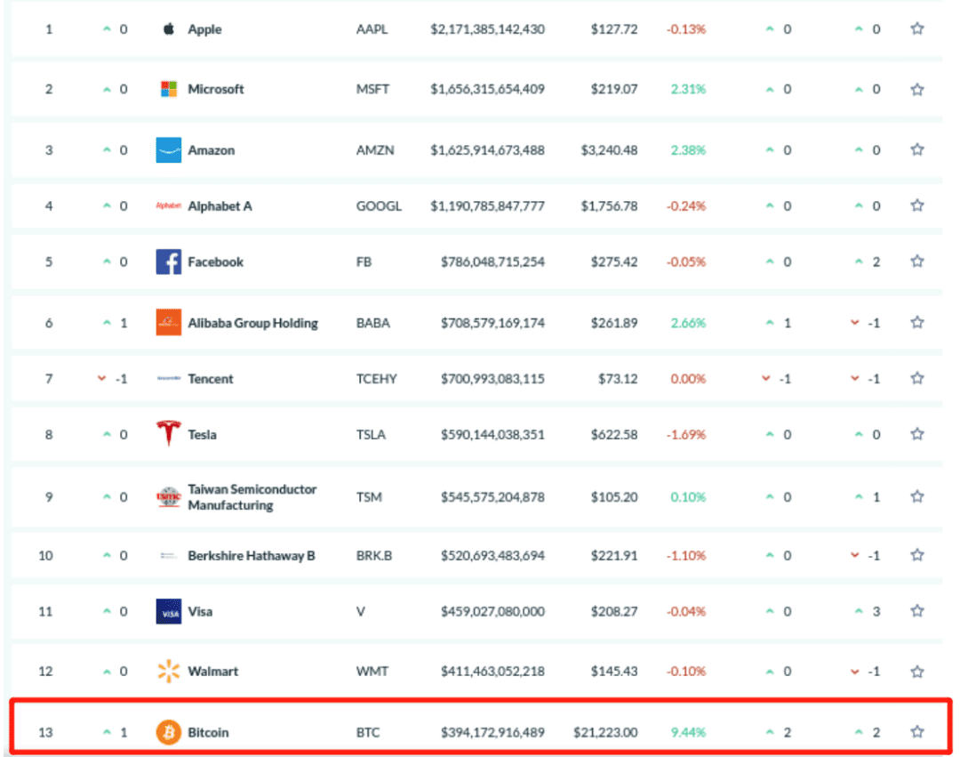Open the Walmart company name link
Viewport: 960px width, 757px height.
pos(213,672)
